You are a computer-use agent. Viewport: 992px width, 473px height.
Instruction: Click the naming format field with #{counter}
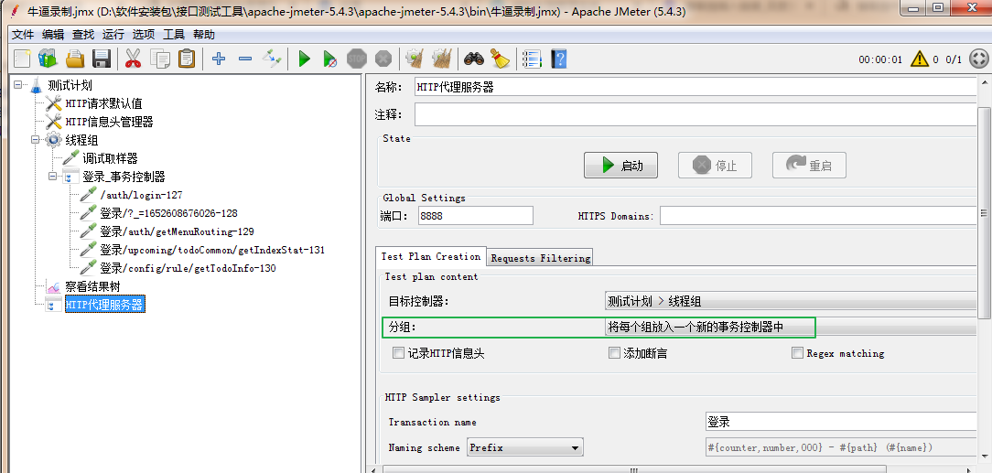tap(841, 447)
